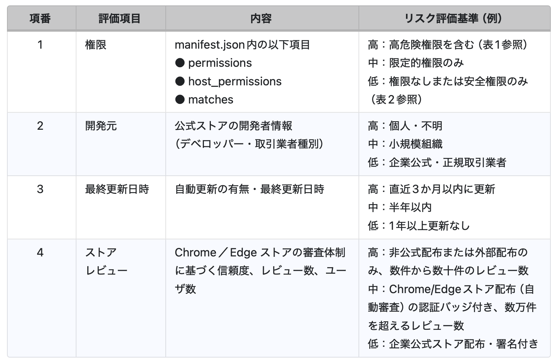Select the matches bullet item
The width and height of the screenshot is (557, 363).
211,100
